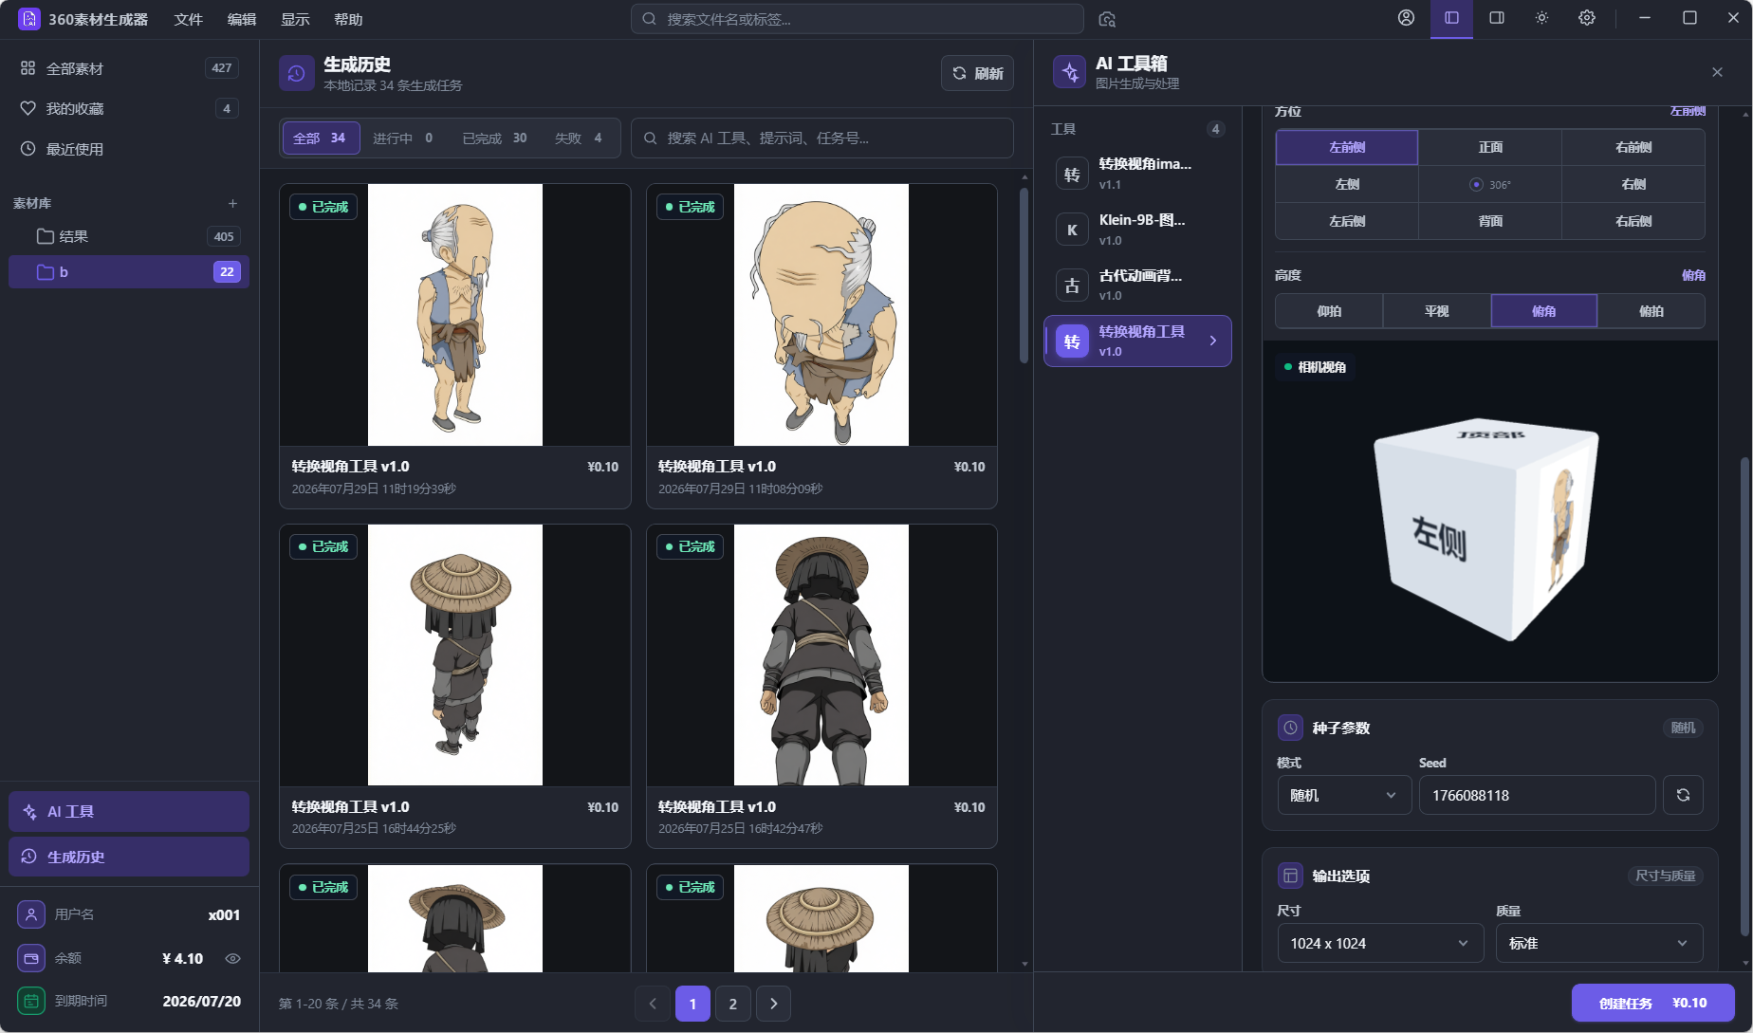Click the 3D camera view cube
The height and width of the screenshot is (1033, 1753).
tap(1486, 527)
